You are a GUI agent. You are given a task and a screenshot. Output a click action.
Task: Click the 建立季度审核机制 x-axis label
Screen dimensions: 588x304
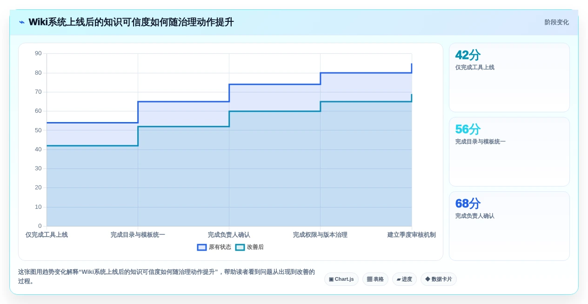coord(412,235)
